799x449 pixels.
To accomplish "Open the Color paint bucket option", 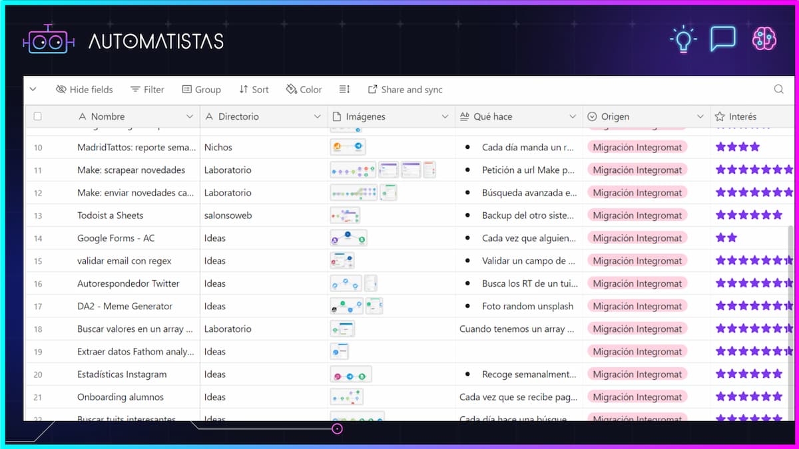I will point(304,89).
